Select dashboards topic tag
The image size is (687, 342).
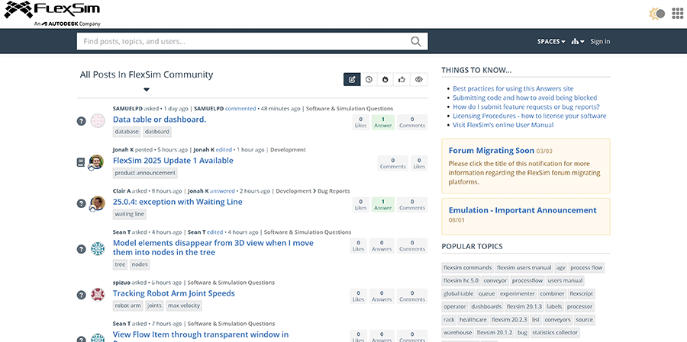click(x=486, y=306)
